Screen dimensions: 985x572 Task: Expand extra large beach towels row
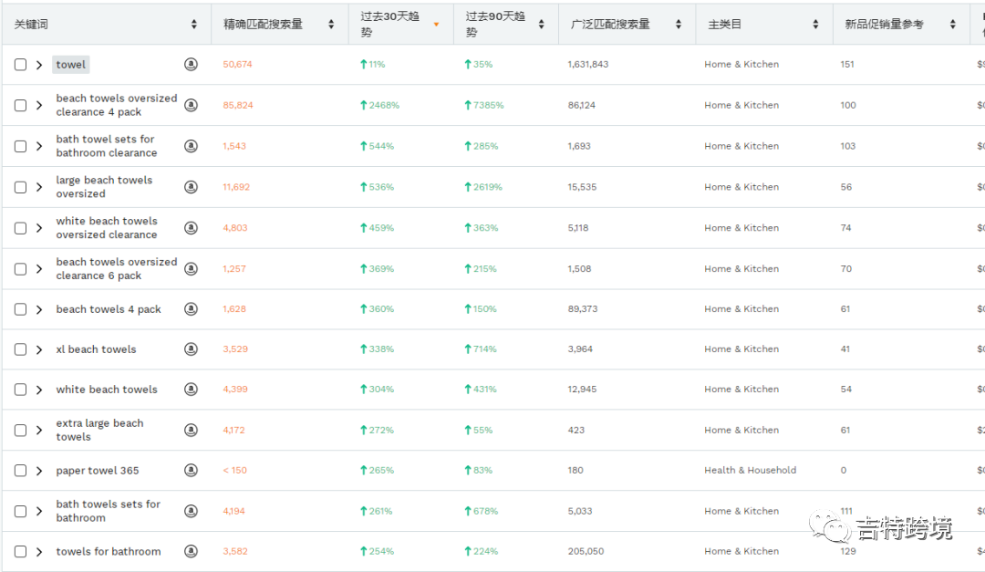click(x=39, y=430)
